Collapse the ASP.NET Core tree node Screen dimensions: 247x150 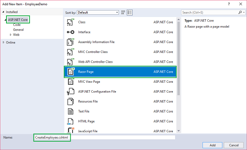click(x=5, y=20)
